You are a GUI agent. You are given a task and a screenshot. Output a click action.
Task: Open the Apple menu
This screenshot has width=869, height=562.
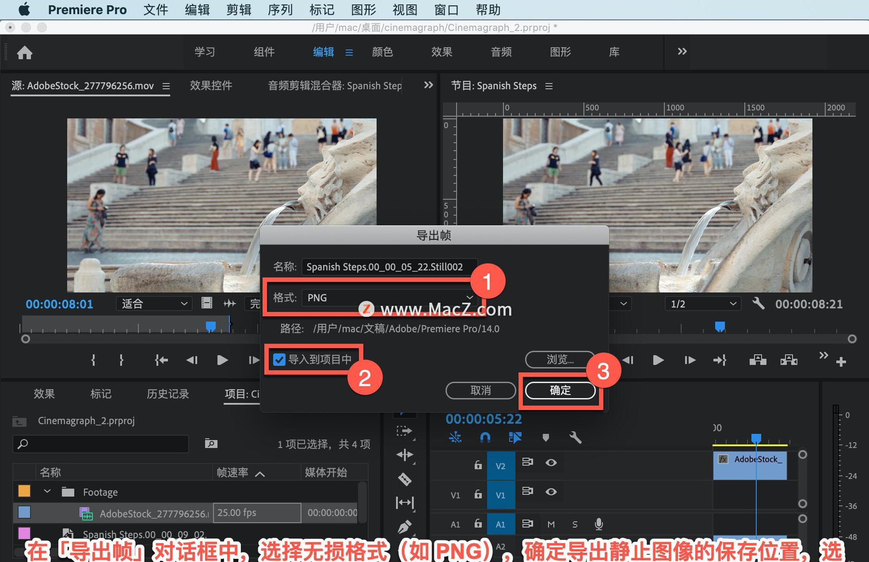click(24, 9)
